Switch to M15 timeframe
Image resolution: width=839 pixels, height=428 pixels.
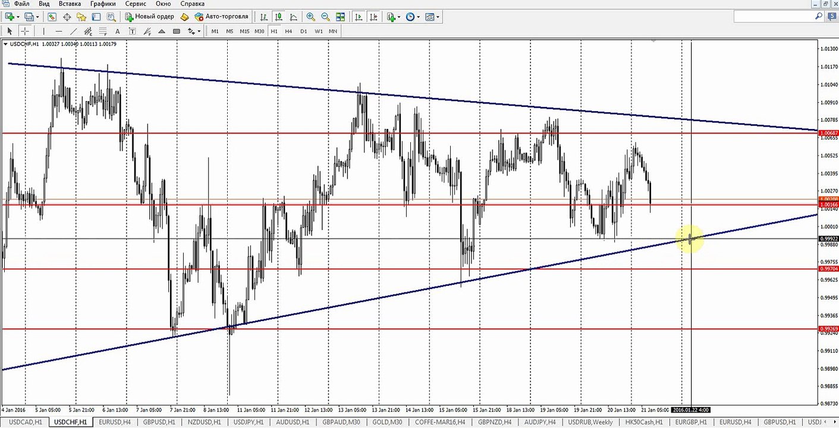point(244,31)
